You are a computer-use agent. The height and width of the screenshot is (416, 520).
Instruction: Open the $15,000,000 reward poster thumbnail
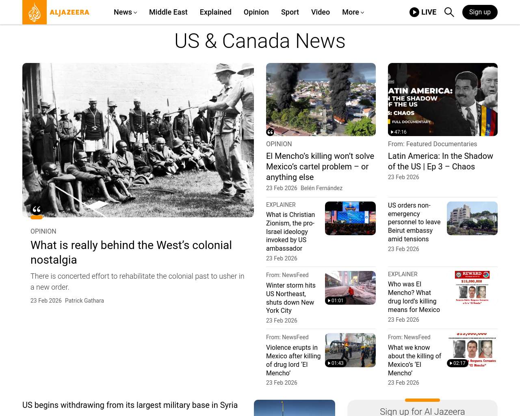(x=472, y=288)
